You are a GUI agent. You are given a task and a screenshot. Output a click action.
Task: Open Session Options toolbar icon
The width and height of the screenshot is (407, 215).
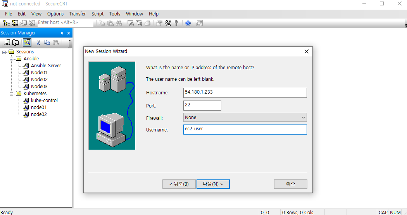pos(159,23)
